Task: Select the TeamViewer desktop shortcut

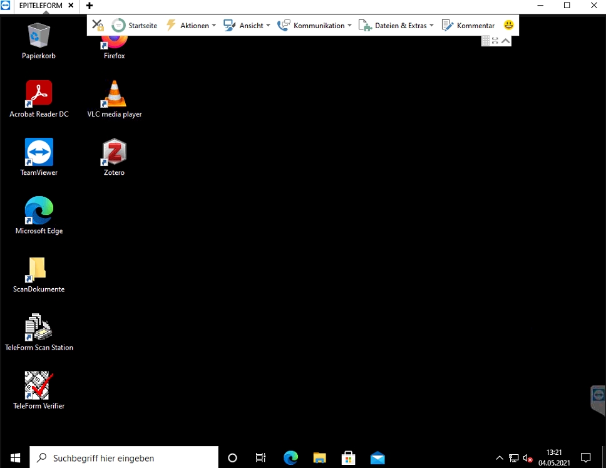Action: coord(39,157)
